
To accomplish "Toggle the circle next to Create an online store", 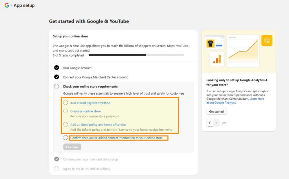I will click(x=66, y=111).
